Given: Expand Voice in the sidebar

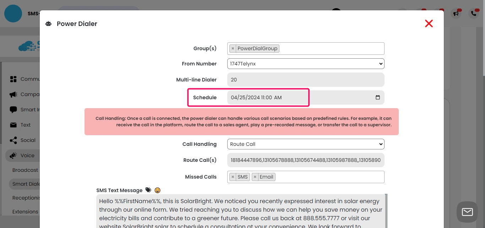Looking at the screenshot, I should click(x=23, y=155).
